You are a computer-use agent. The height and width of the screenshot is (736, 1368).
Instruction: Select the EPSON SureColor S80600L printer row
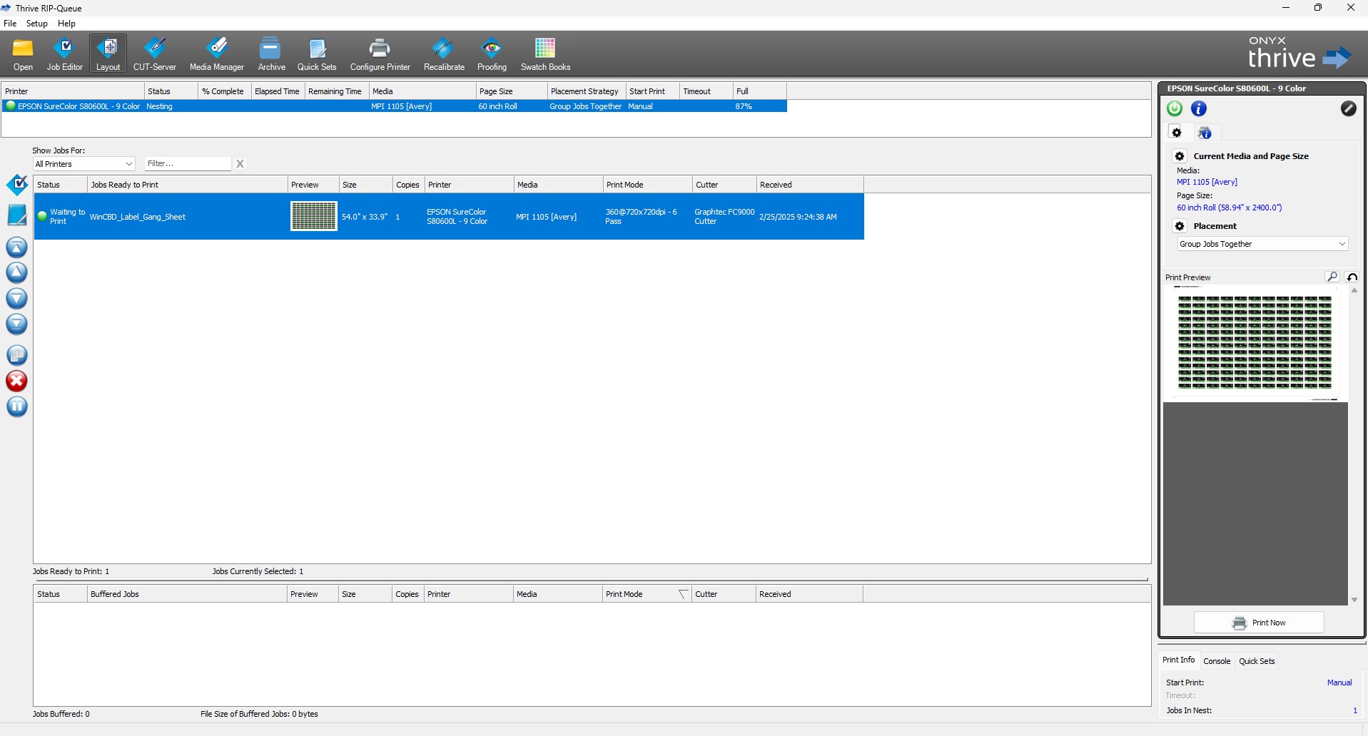tap(394, 106)
